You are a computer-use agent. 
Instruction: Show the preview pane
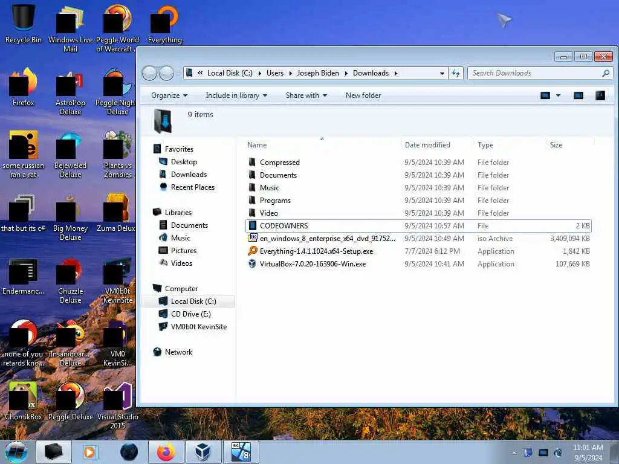tap(578, 95)
